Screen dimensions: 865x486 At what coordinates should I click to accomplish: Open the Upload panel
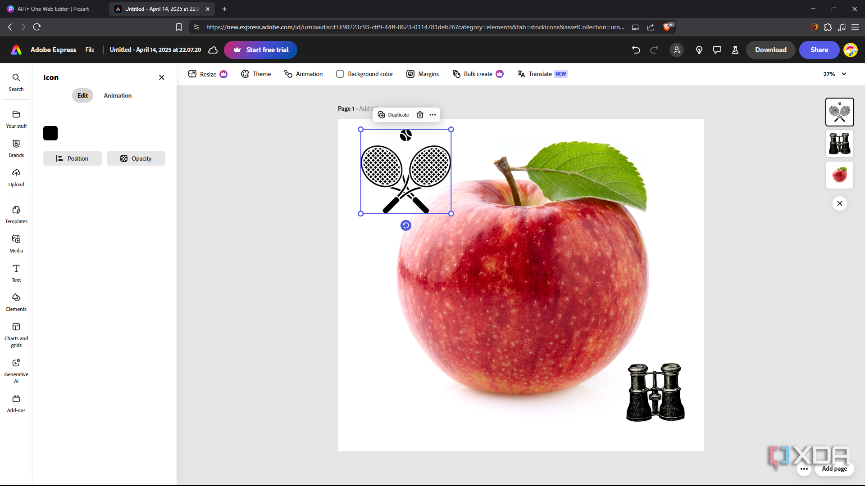16,178
